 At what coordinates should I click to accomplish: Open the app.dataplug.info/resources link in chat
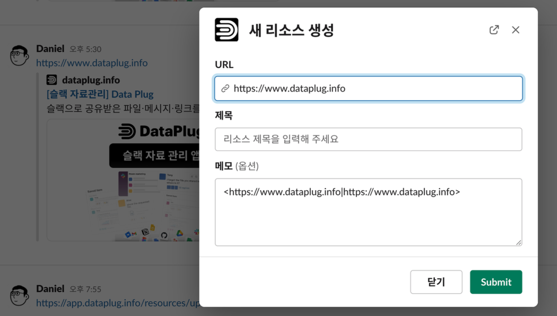118,303
